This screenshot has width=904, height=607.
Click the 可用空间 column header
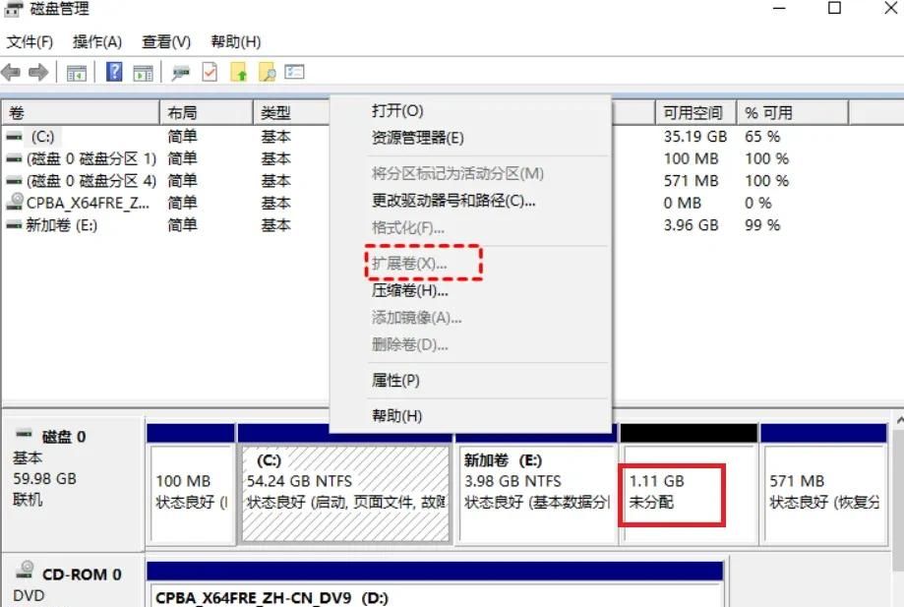(693, 111)
